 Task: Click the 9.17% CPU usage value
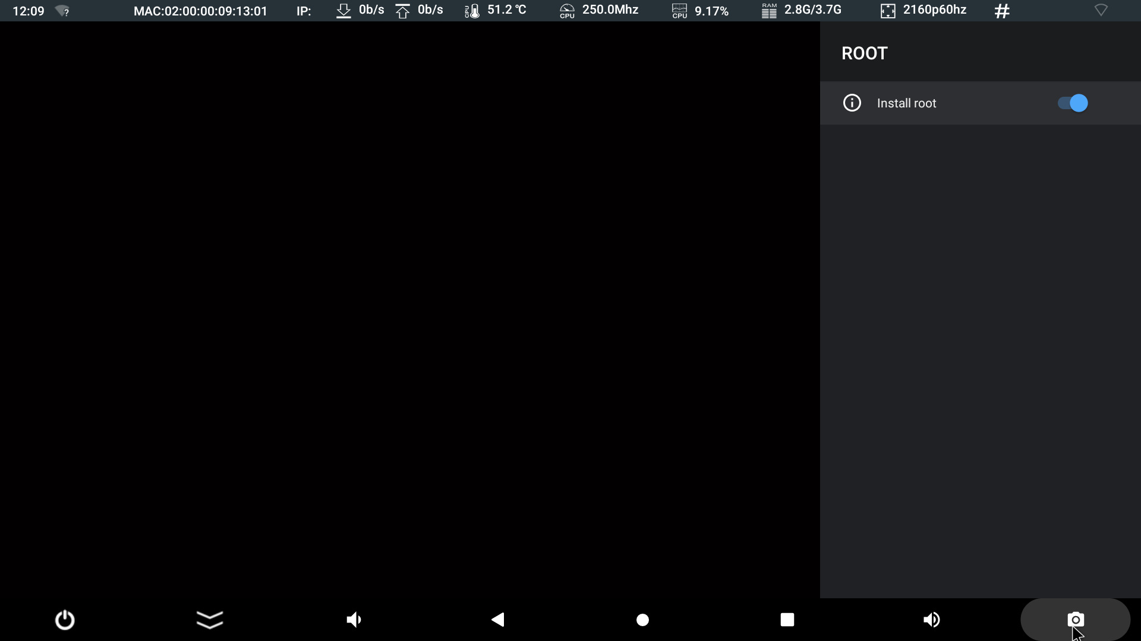[711, 11]
